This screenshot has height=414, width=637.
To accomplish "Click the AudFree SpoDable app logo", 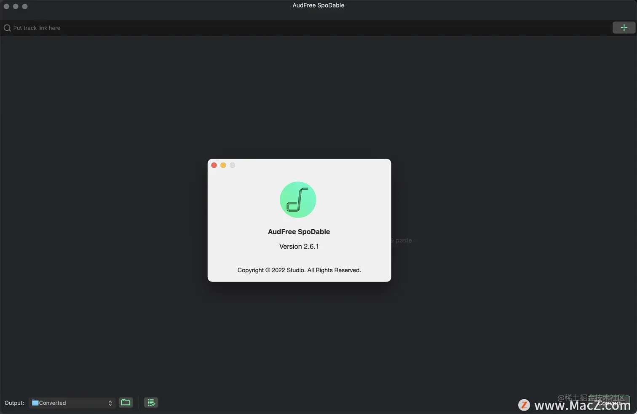I will [298, 200].
